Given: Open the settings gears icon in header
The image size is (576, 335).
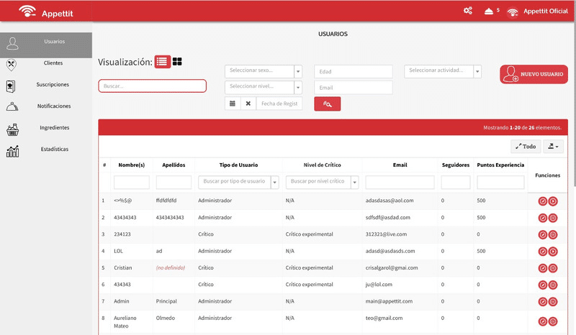Looking at the screenshot, I should pyautogui.click(x=468, y=11).
